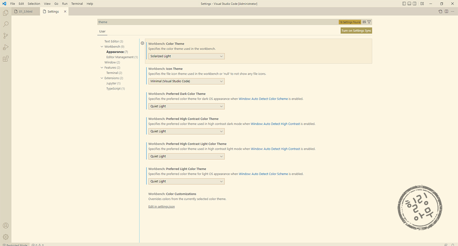Open Preferred High Contrast Light Color Theme dropdown

(186, 156)
